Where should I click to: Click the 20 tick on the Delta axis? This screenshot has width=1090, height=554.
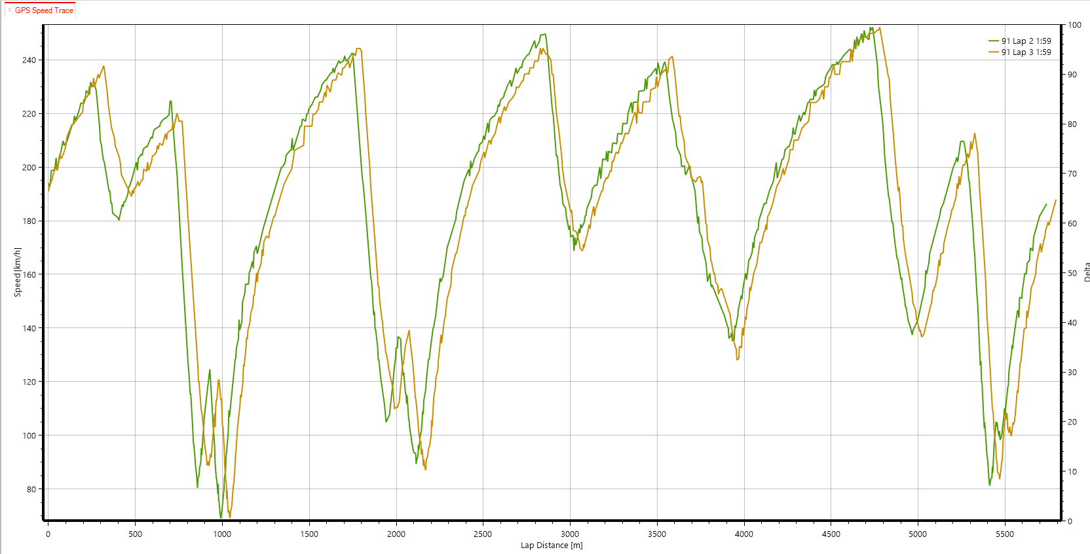(1072, 422)
